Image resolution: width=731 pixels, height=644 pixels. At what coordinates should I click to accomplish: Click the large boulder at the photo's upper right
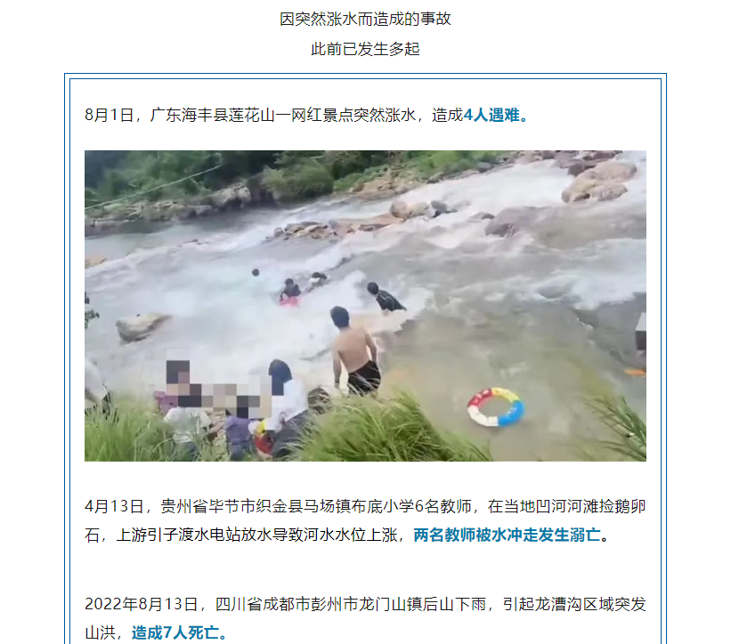click(x=598, y=182)
